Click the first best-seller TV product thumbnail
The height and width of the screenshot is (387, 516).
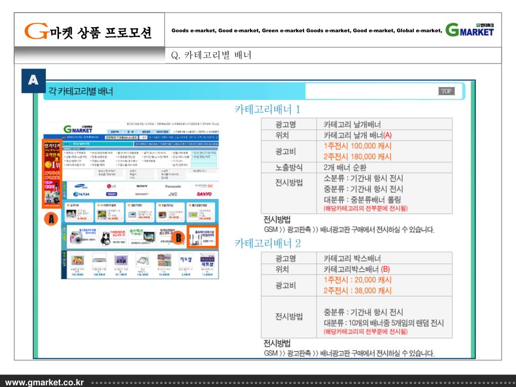click(77, 261)
